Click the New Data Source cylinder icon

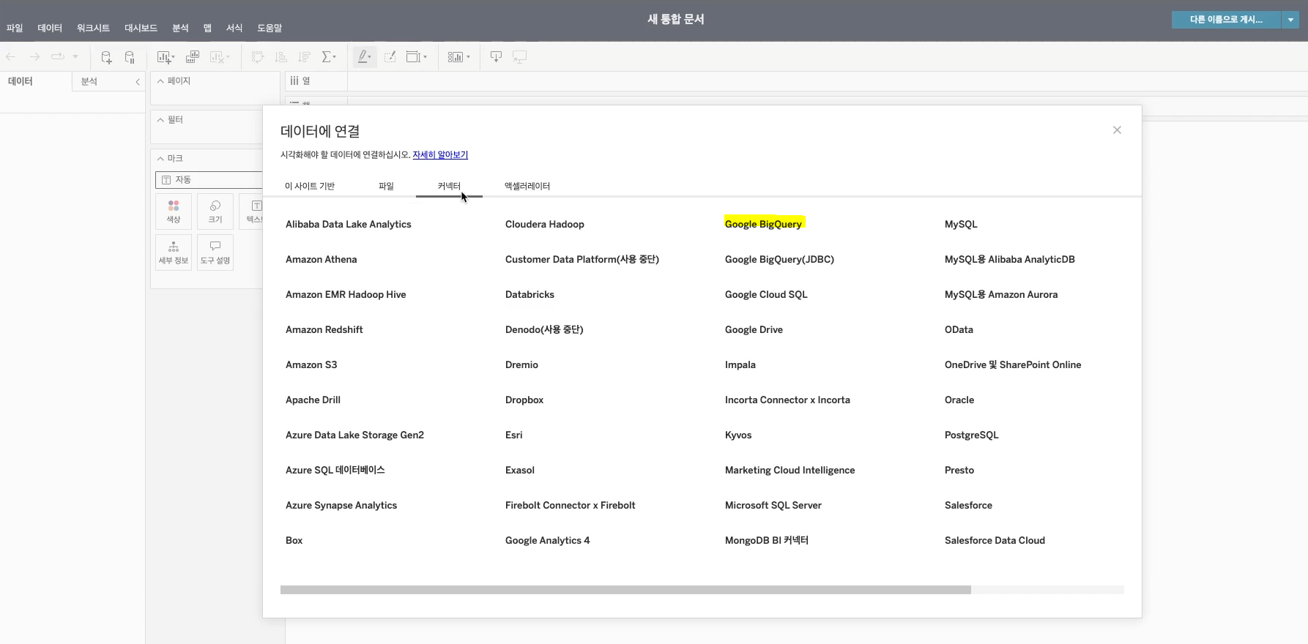(106, 57)
